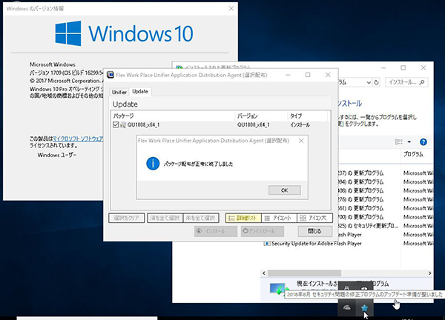The image size is (445, 320).
Task: Click the 済を全て選択 button
Action: (165, 218)
